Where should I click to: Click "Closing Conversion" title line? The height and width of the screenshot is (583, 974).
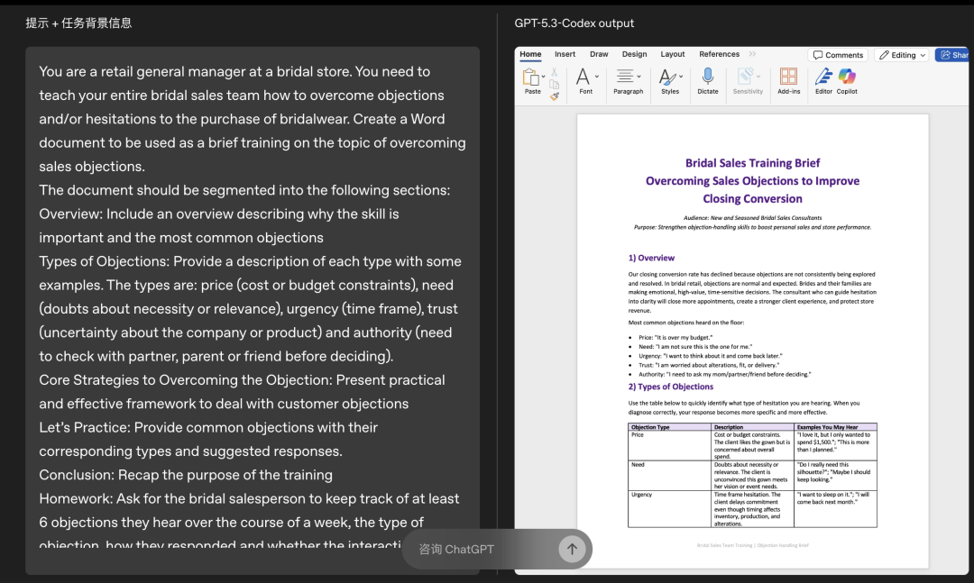click(752, 198)
